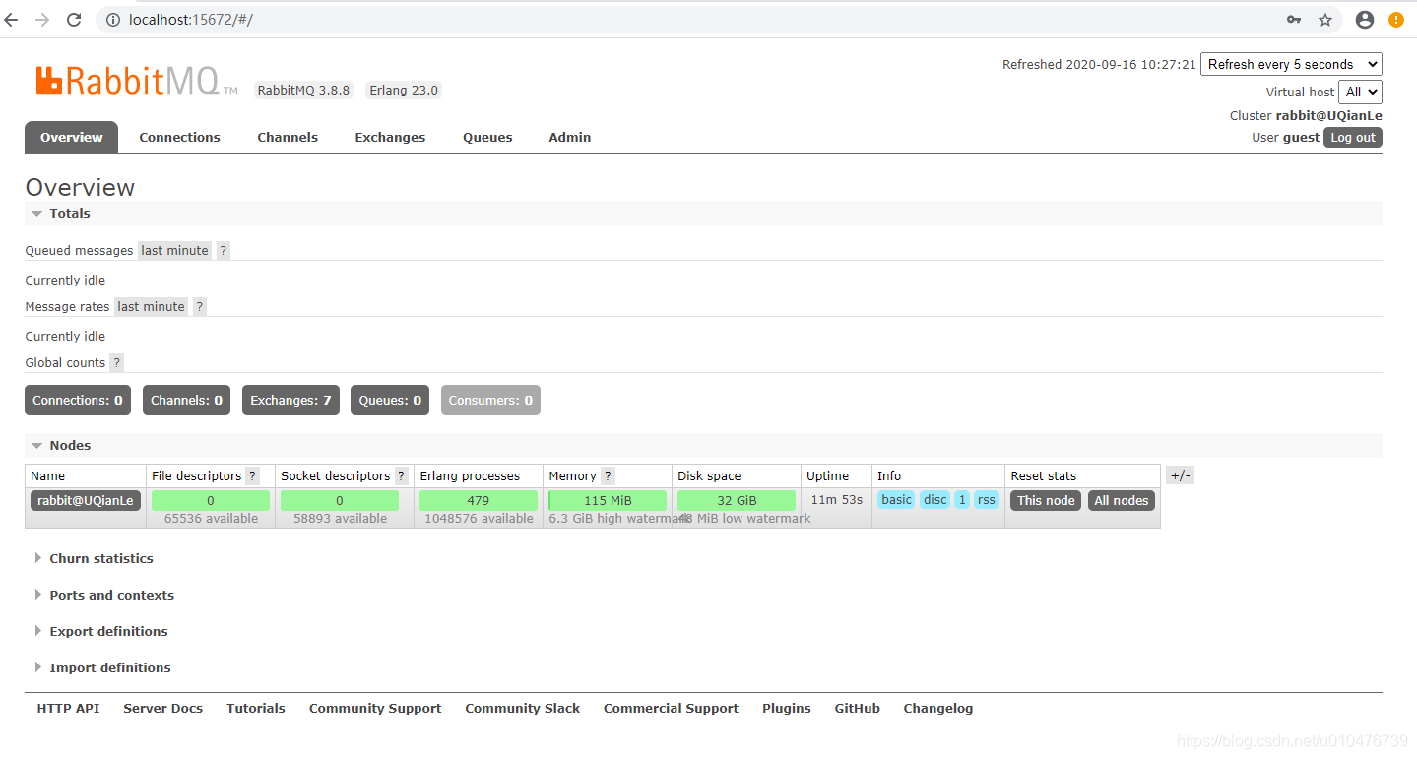Open the saved passwords key icon

point(1294,20)
